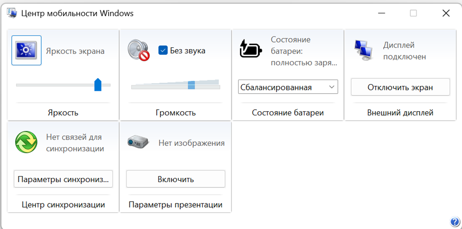The image size is (462, 229).
Task: Open "Параметры синхрониз..." sync settings button
Action: coord(64,179)
